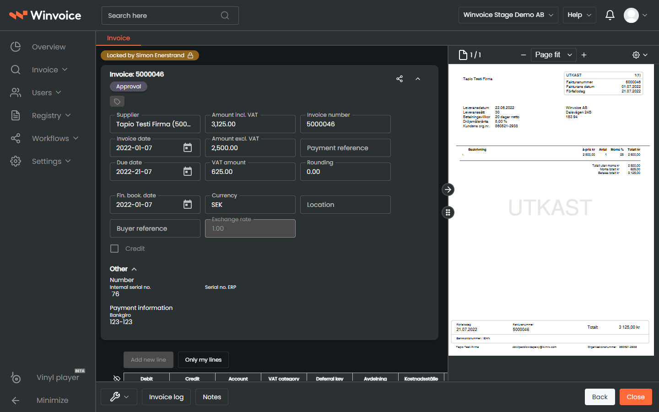Image resolution: width=659 pixels, height=412 pixels.
Task: Grab the panel resize handle
Action: tap(448, 212)
